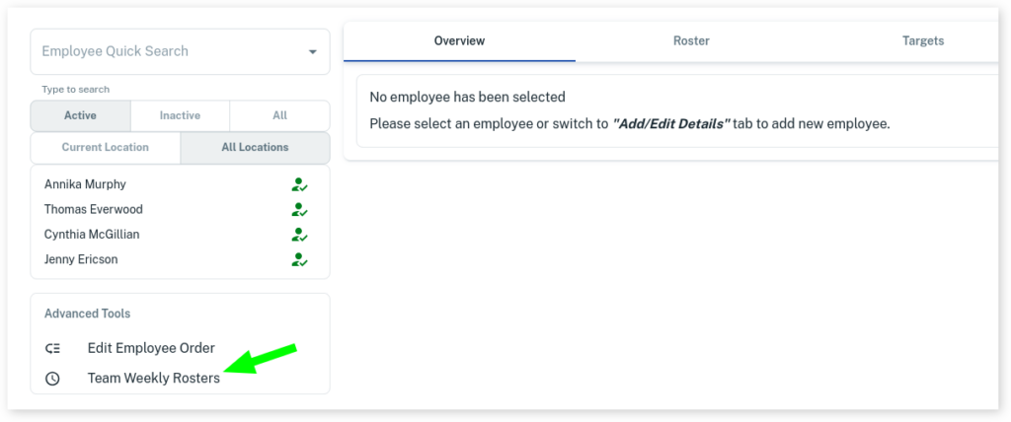
Task: Switch filter to All employees
Action: pyautogui.click(x=279, y=115)
